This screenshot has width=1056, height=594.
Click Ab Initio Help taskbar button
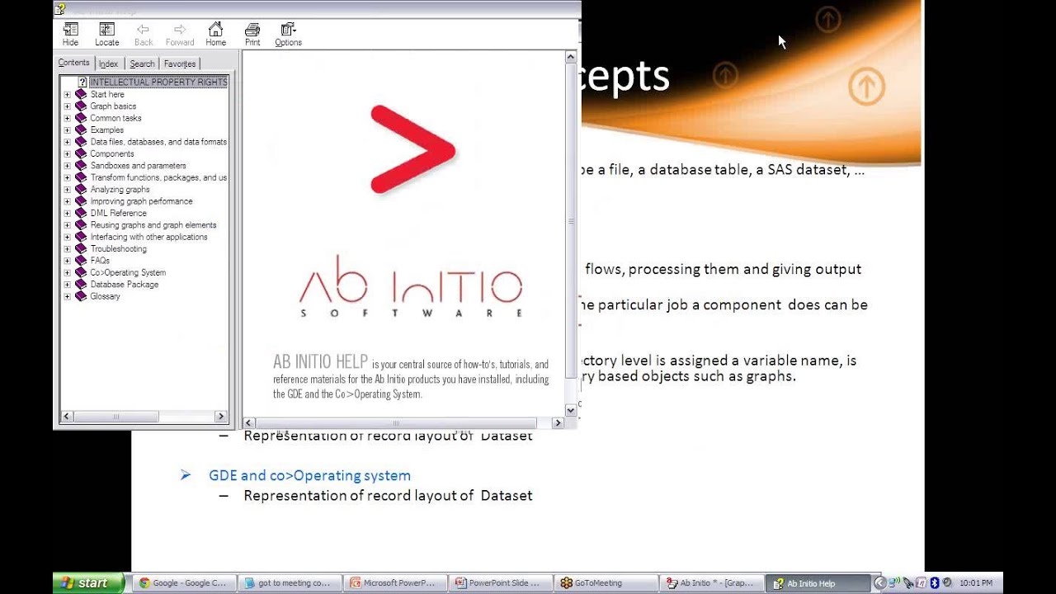(x=818, y=583)
